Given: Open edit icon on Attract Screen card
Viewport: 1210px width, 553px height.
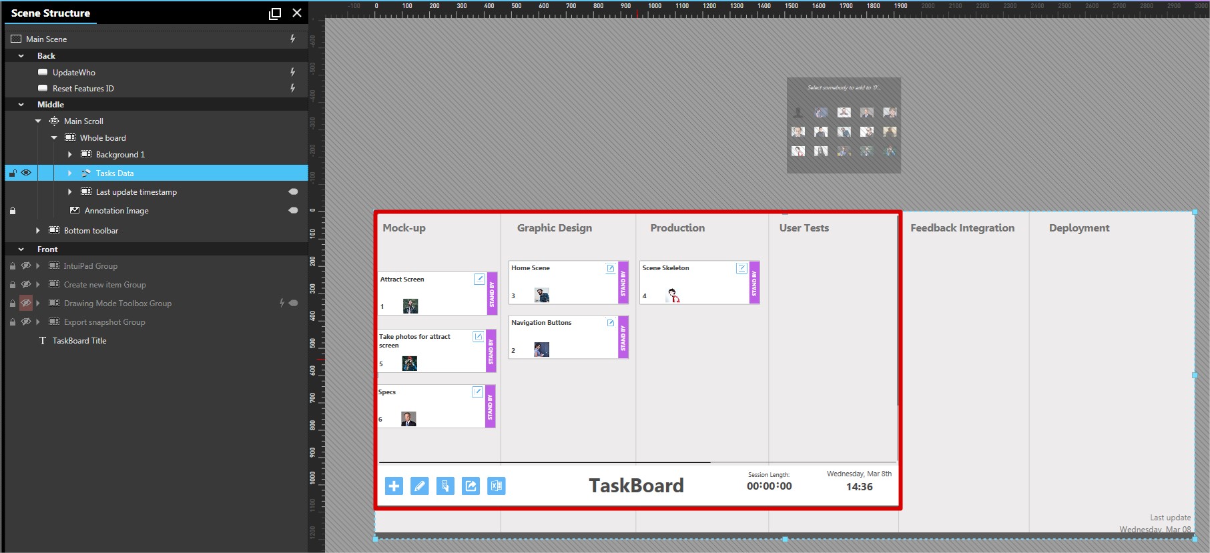Looking at the screenshot, I should [x=479, y=279].
